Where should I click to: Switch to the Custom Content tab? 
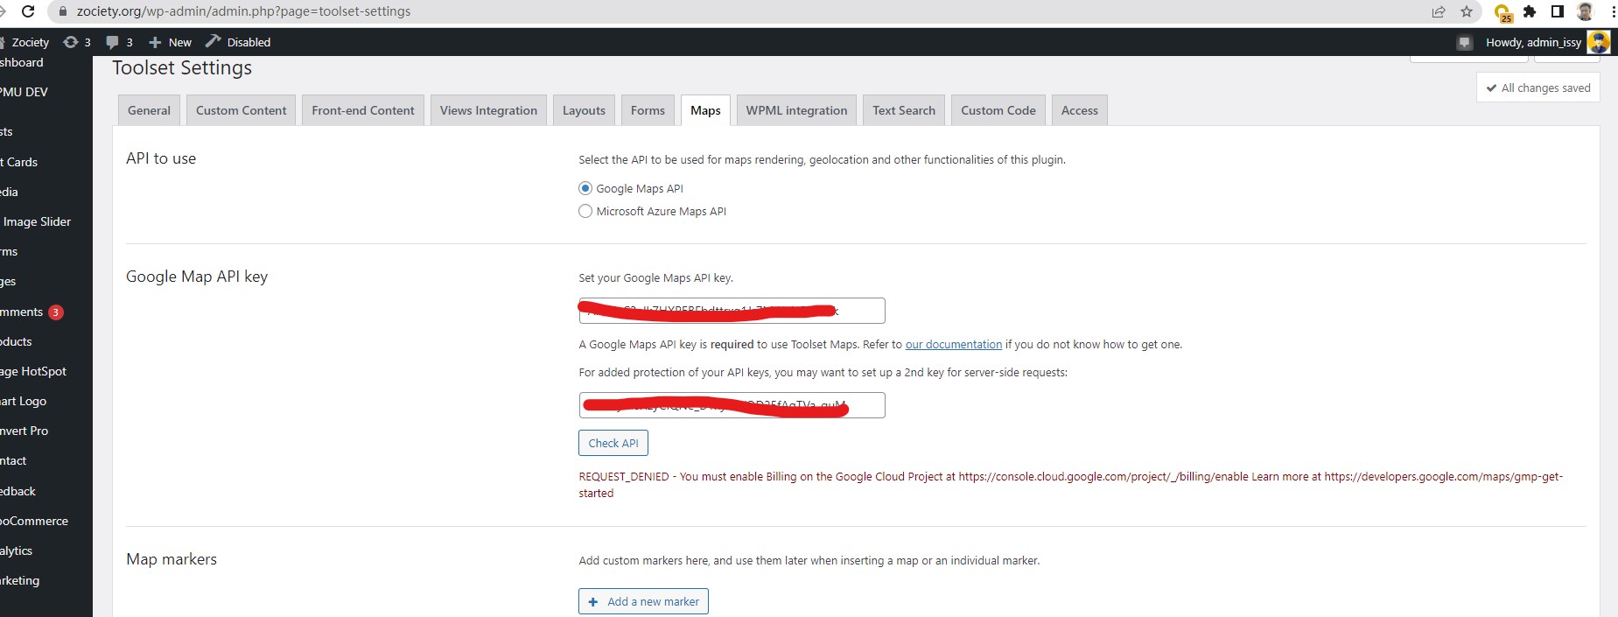pyautogui.click(x=241, y=110)
